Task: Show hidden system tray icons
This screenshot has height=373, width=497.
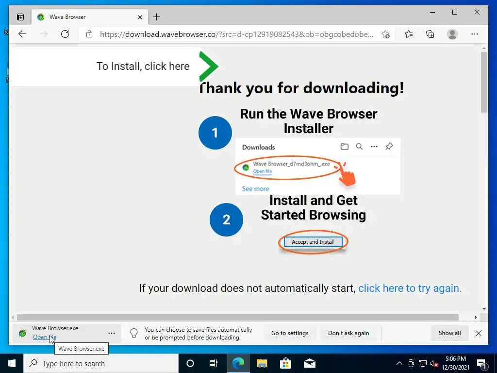Action: (399, 363)
